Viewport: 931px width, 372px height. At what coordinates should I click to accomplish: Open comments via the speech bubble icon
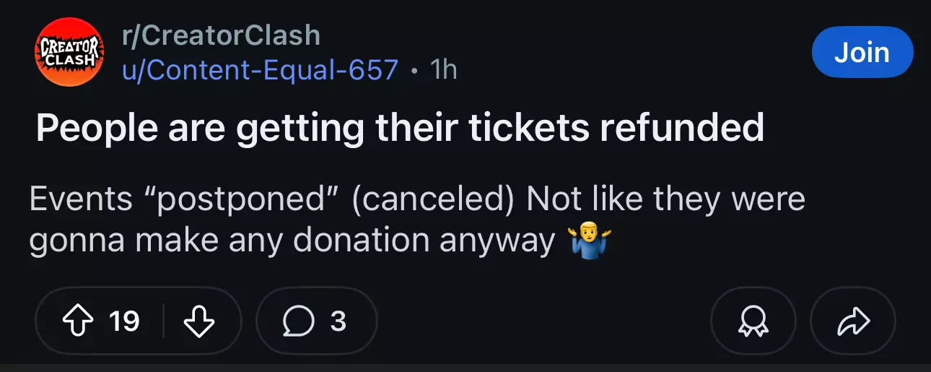click(299, 321)
